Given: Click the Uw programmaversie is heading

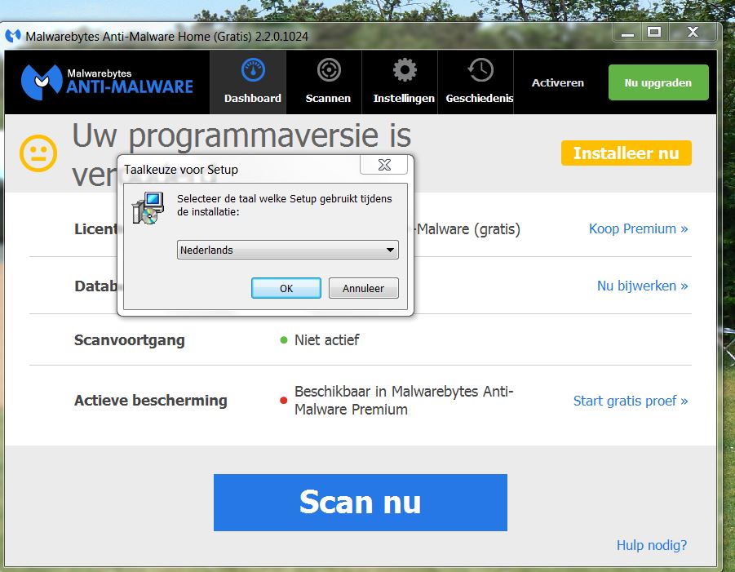Looking at the screenshot, I should point(241,136).
